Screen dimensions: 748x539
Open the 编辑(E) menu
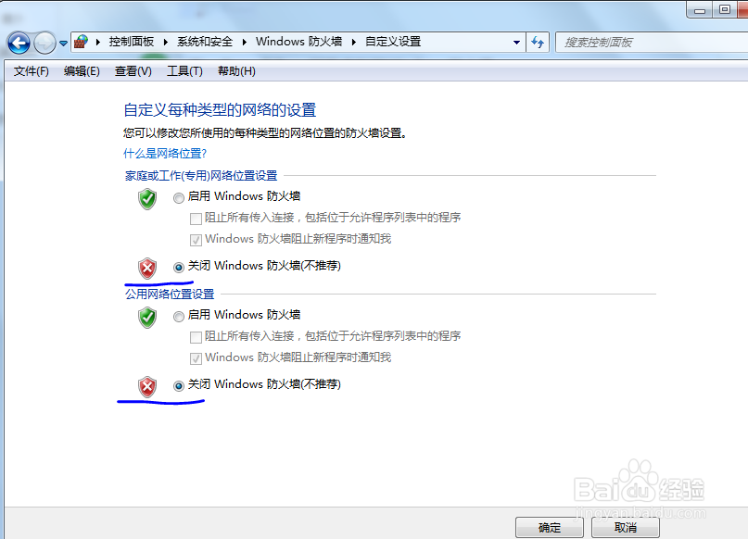[x=82, y=71]
